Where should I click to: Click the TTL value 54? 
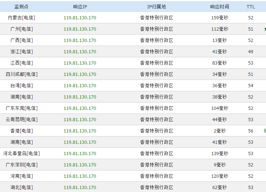coord(251,86)
